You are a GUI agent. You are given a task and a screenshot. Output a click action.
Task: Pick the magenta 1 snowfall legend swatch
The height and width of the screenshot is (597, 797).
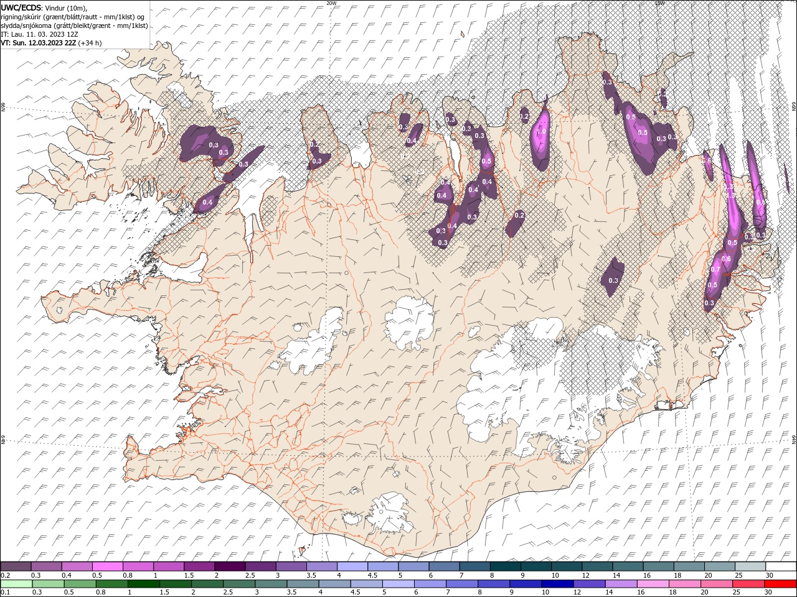[168, 566]
